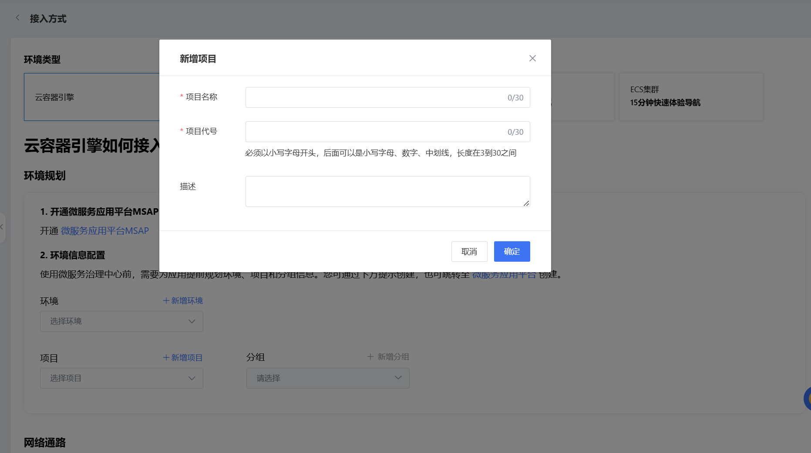Close the 新增项目 dialog with X icon
The height and width of the screenshot is (453, 811).
(x=532, y=58)
